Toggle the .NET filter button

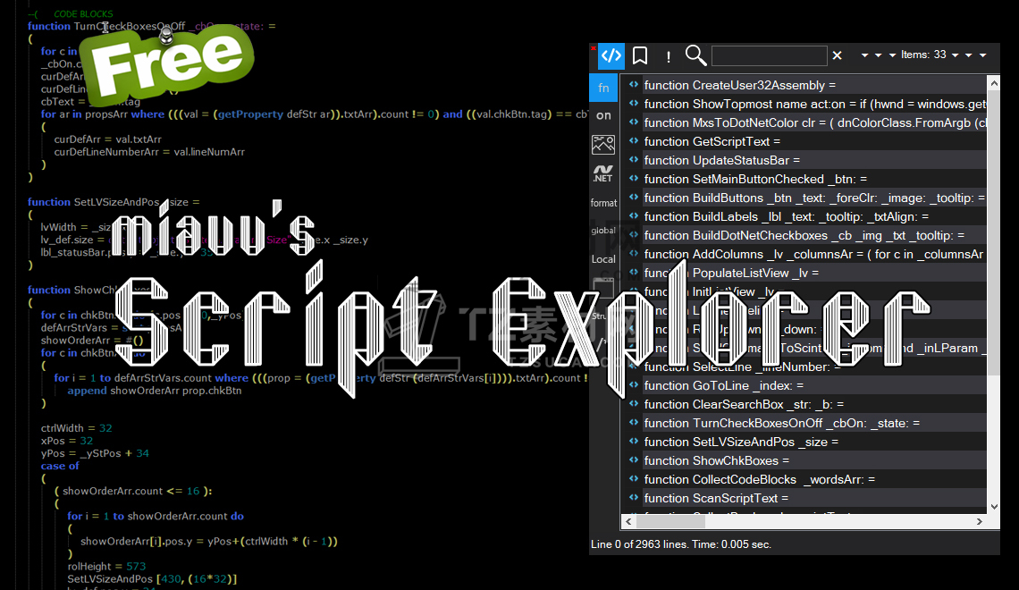603,173
